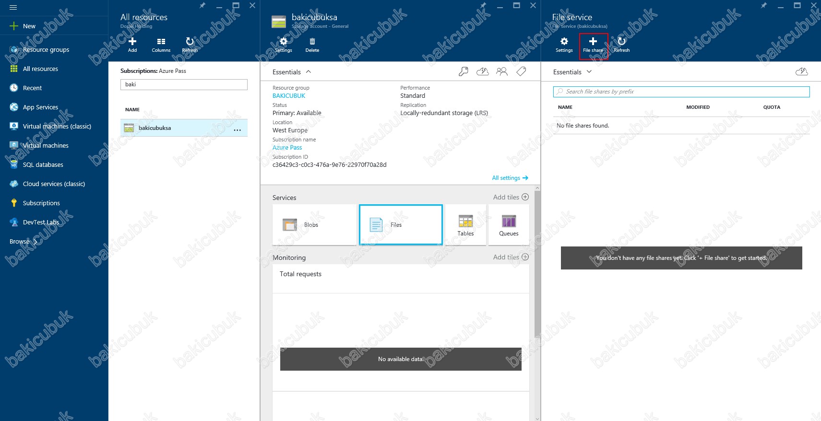Click New in the left sidebar

23,26
